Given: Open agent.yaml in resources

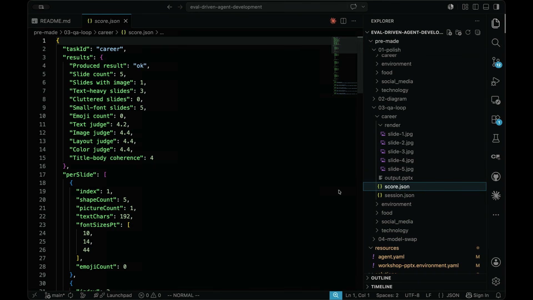Looking at the screenshot, I should click(391, 257).
